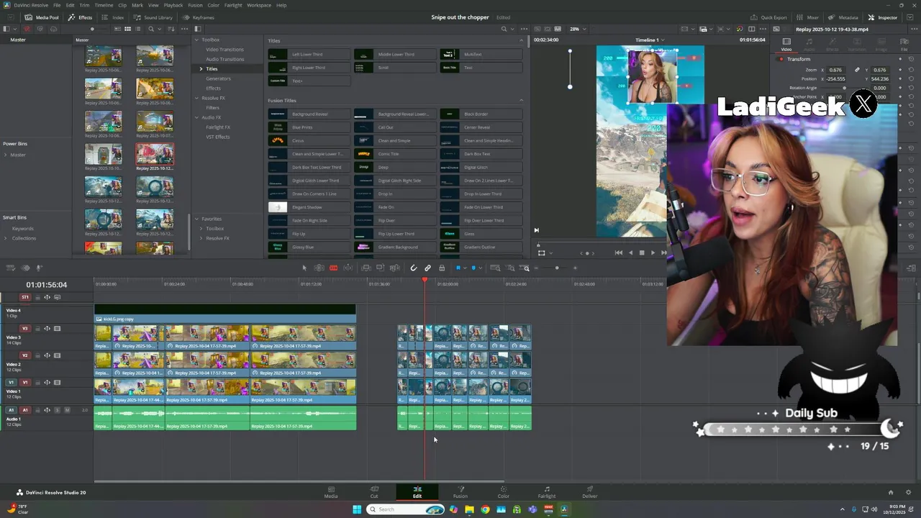921x518 pixels.
Task: Open the Timeline menu
Action: pos(104,5)
